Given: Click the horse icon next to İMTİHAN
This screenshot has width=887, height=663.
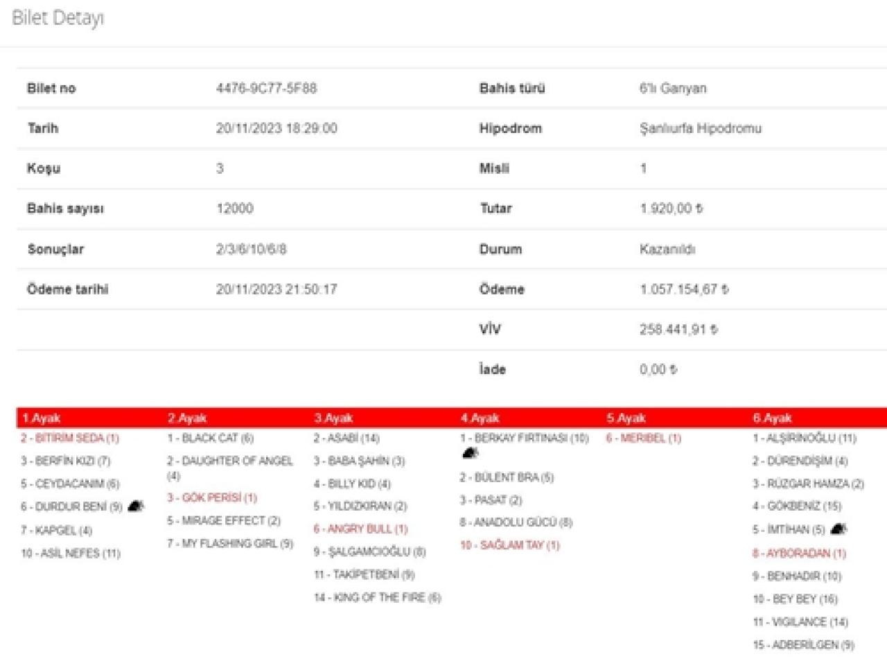Looking at the screenshot, I should tap(838, 529).
